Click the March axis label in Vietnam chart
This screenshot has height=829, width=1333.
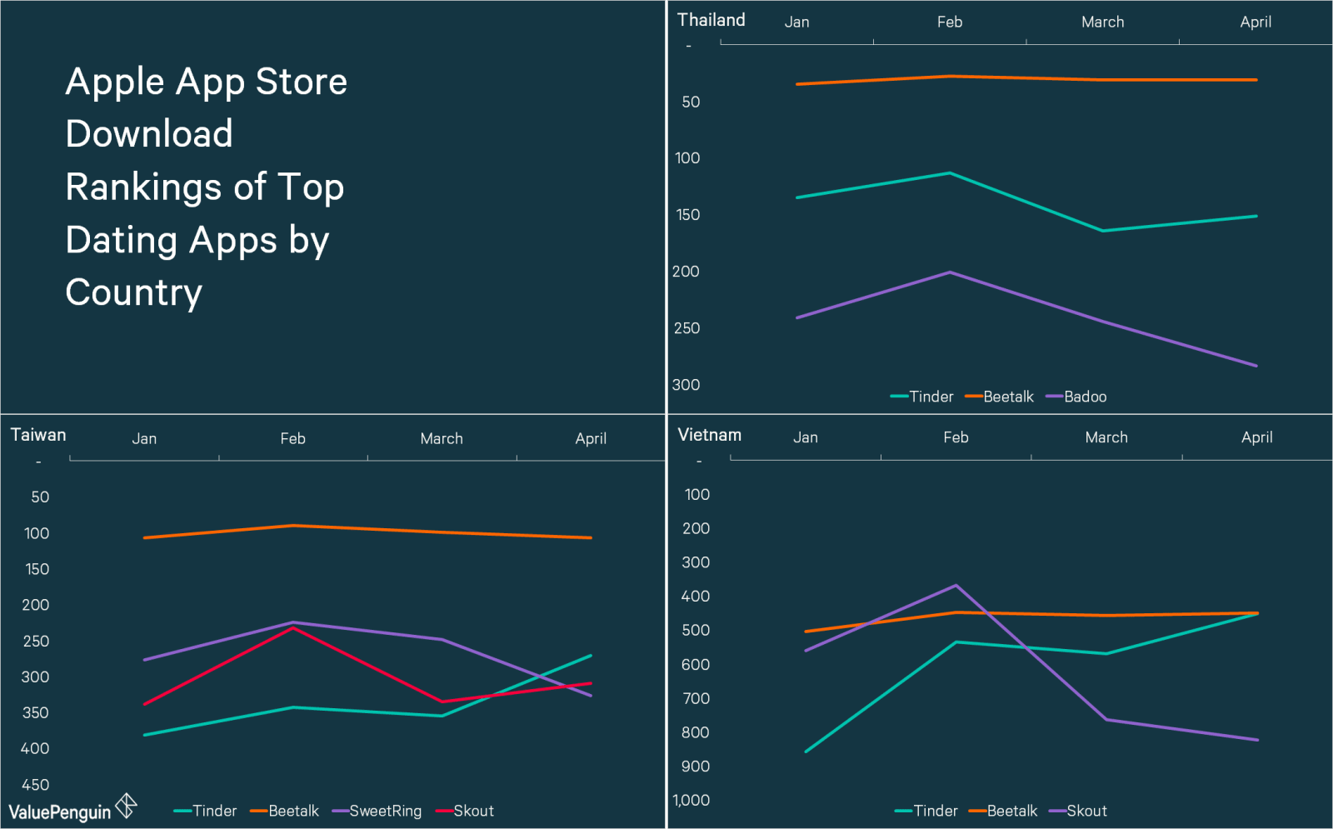click(x=1106, y=437)
